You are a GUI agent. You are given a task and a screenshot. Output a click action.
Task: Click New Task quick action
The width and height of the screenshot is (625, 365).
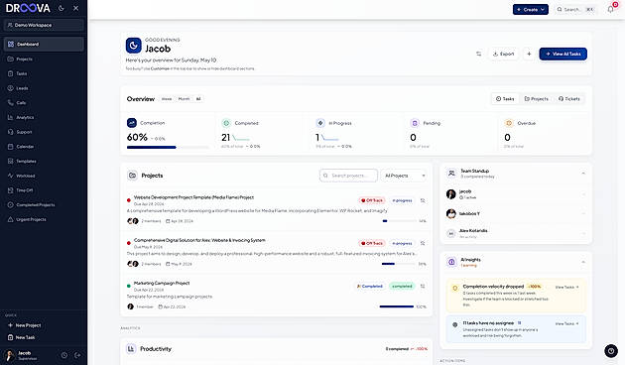tap(22, 337)
